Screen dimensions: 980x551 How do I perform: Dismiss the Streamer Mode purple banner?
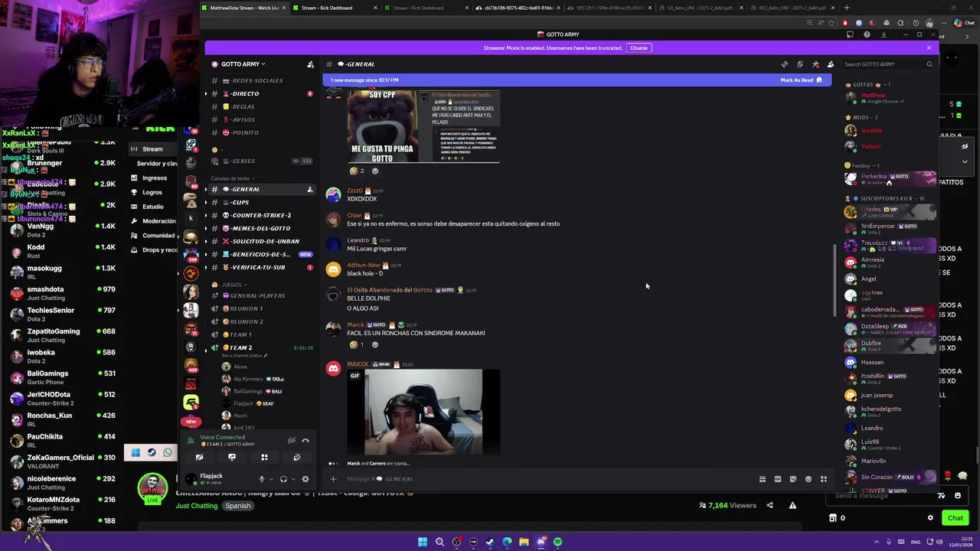(929, 48)
